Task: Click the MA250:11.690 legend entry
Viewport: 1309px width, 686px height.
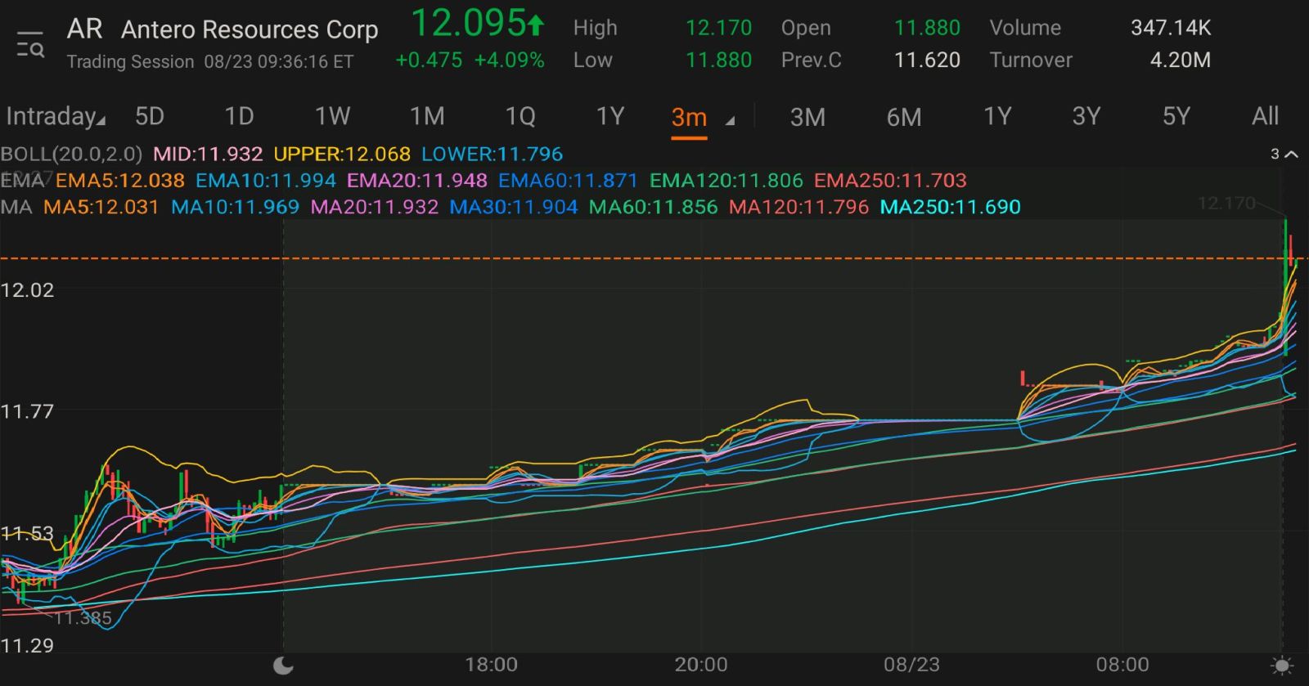Action: pos(951,207)
